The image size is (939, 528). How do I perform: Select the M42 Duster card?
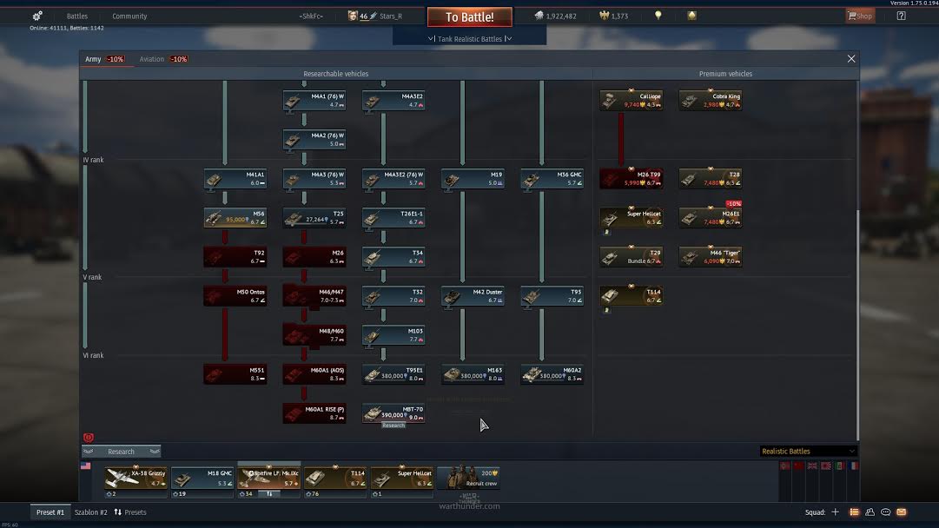click(x=473, y=296)
